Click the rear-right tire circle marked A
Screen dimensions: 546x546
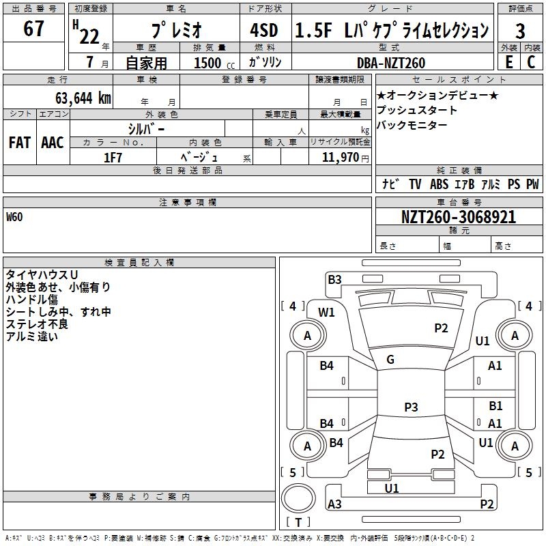coord(515,446)
